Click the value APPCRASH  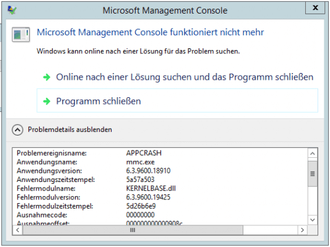click(144, 153)
